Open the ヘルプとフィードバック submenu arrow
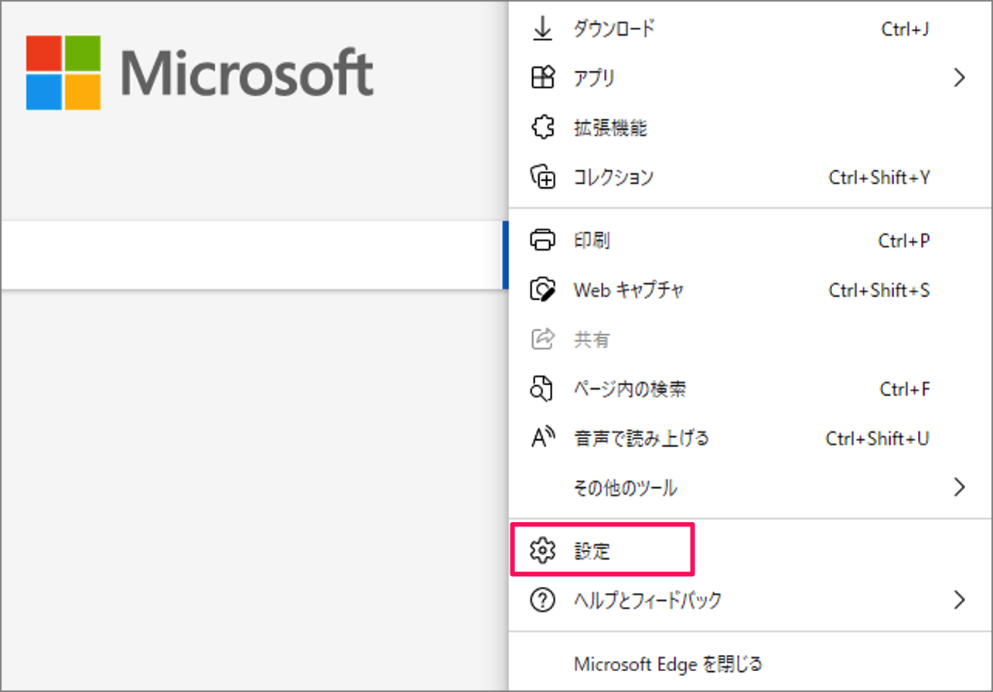This screenshot has width=993, height=692. [x=960, y=599]
